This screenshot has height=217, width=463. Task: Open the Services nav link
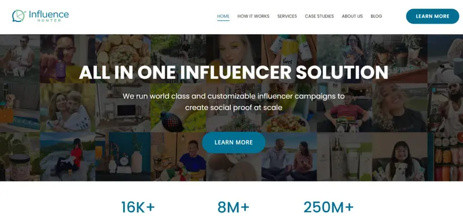287,16
